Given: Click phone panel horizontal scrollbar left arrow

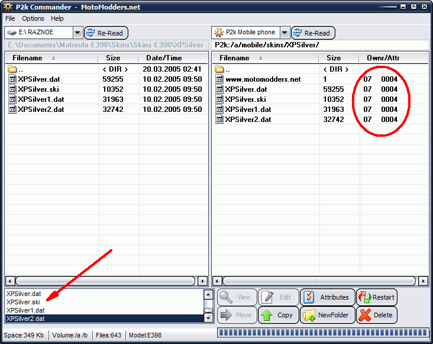Looking at the screenshot, I should (x=217, y=281).
